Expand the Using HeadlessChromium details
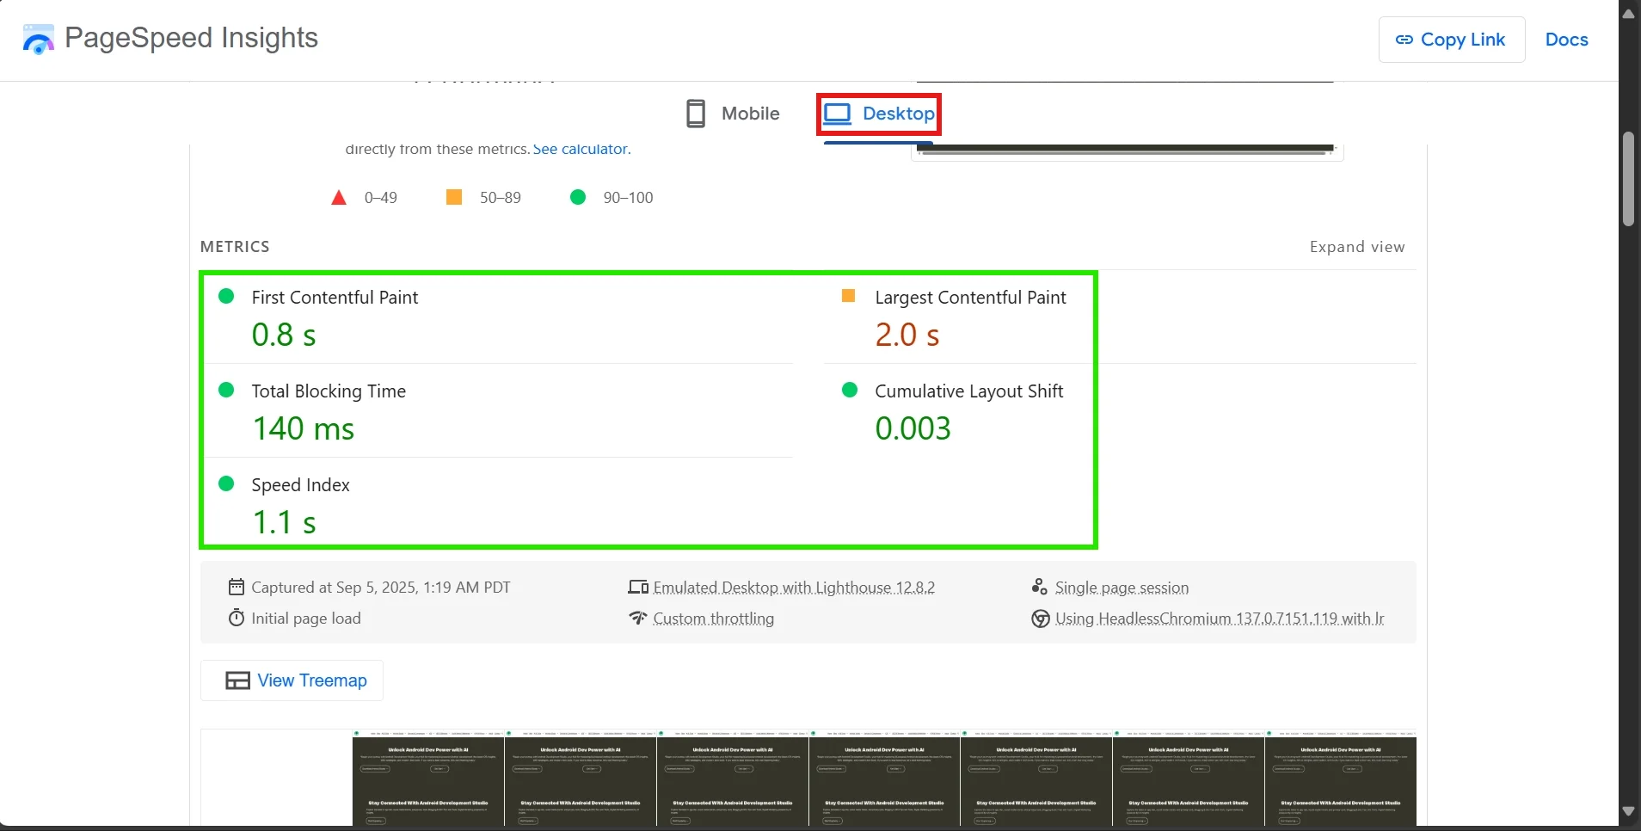This screenshot has width=1641, height=831. pyautogui.click(x=1219, y=619)
